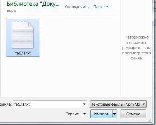Open the Текстовые файлы file type box
This screenshot has width=156, height=125.
(118, 104)
